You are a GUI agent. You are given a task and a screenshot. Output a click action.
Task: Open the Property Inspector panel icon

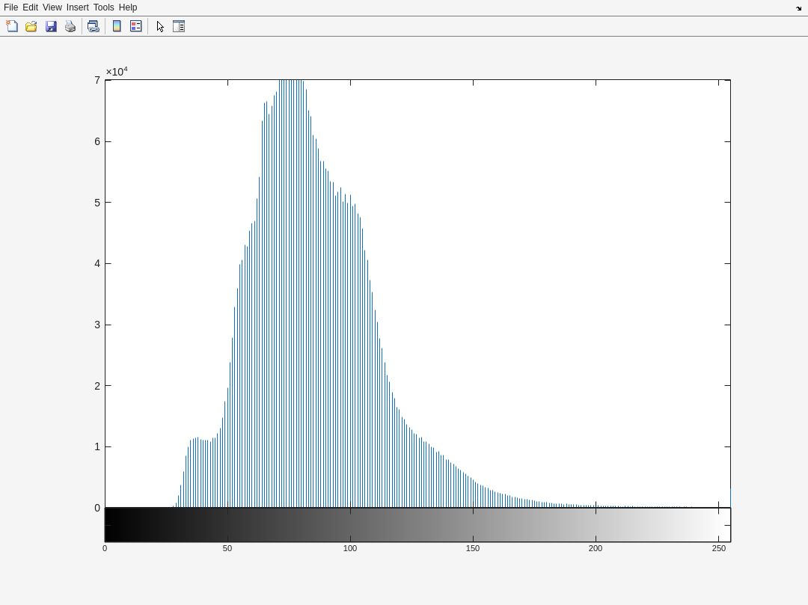coord(179,26)
